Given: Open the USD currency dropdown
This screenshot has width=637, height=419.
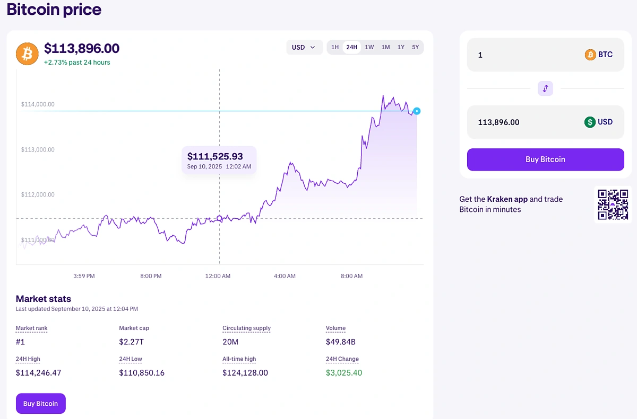Looking at the screenshot, I should (x=304, y=47).
